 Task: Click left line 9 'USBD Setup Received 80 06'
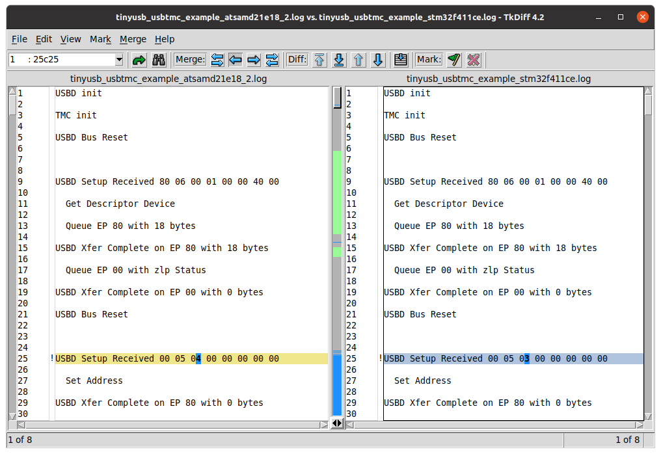(x=167, y=181)
